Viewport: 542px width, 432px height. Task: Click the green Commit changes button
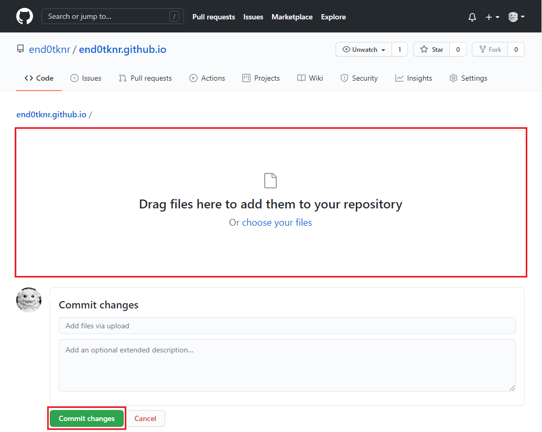click(x=87, y=418)
